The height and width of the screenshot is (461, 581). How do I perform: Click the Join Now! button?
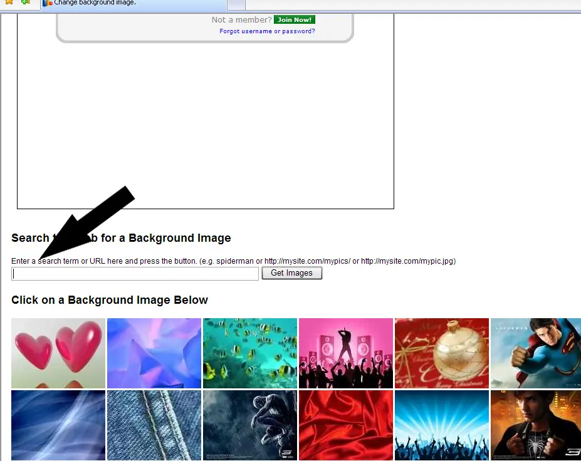point(294,19)
